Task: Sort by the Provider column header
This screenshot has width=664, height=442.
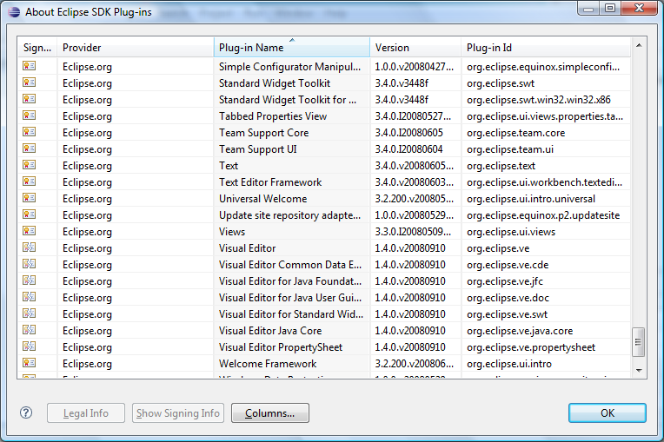Action: tap(136, 48)
